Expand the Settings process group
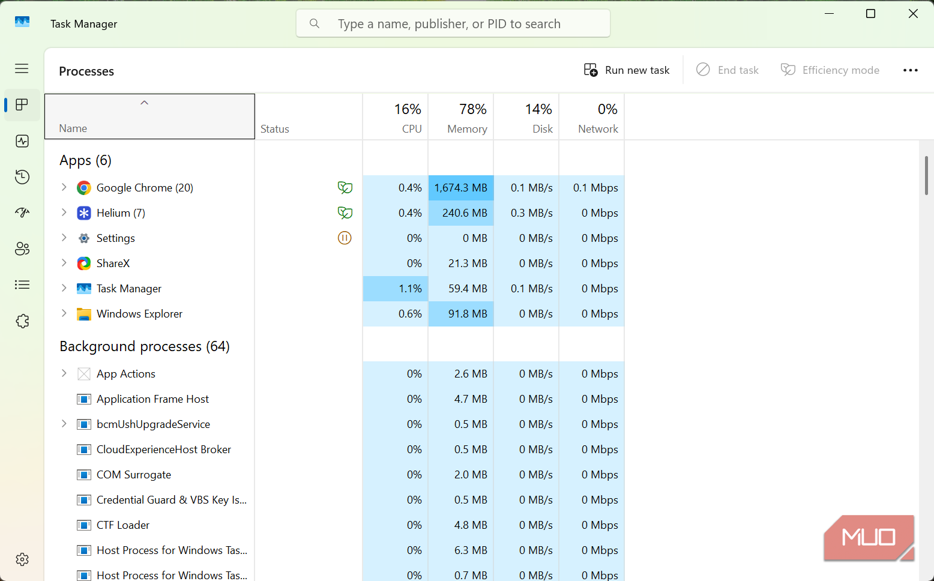The width and height of the screenshot is (934, 581). 64,238
